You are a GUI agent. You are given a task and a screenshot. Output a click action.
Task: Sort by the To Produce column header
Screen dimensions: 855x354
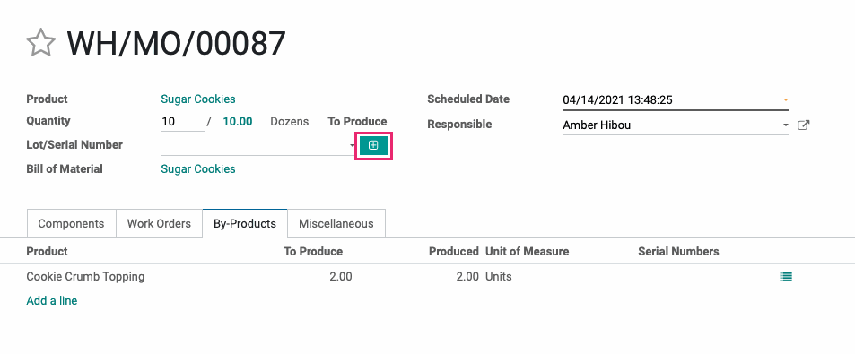[313, 252]
